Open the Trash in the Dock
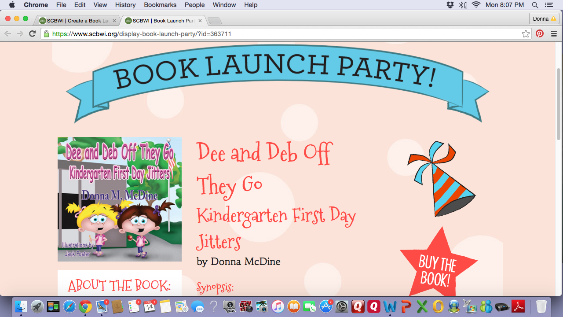563x317 pixels. tap(541, 306)
